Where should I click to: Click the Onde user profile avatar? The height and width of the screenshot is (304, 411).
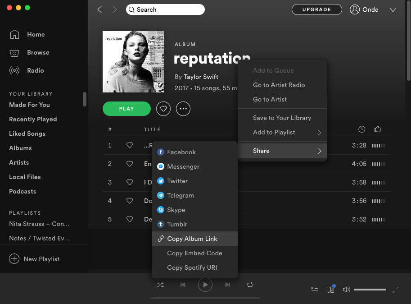(x=355, y=10)
